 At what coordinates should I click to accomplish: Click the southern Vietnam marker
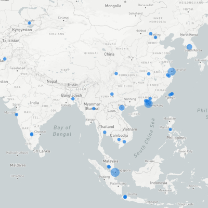(124, 142)
